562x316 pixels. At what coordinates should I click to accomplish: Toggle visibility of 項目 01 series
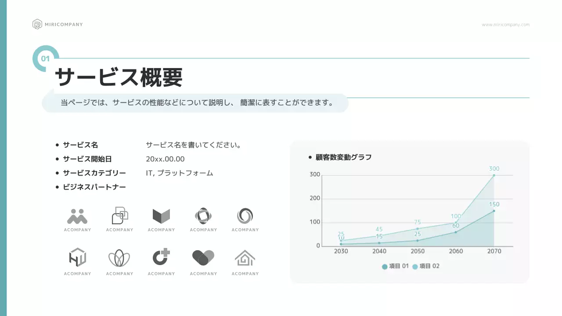[x=394, y=266]
